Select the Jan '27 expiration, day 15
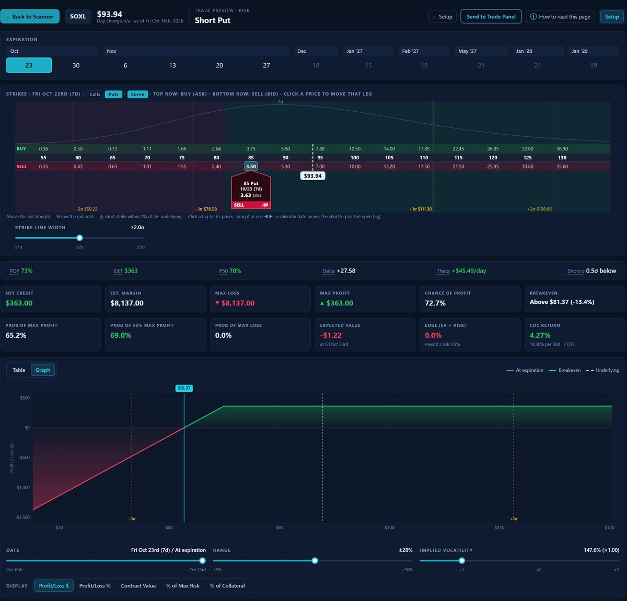 point(368,65)
